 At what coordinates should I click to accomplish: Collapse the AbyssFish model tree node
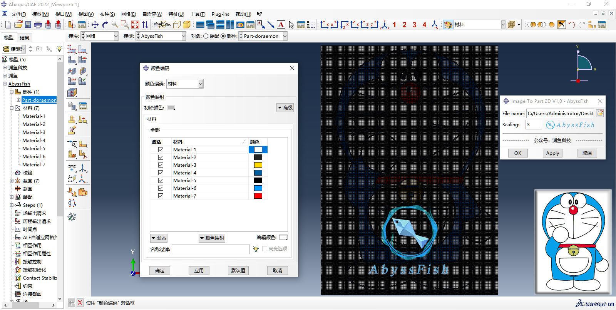pyautogui.click(x=5, y=84)
